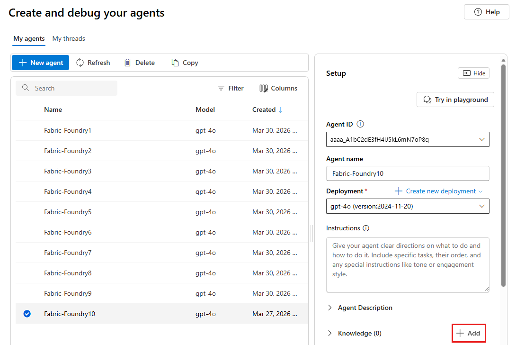Click the Created column sort arrow
Screen dimensions: 516x345
click(x=280, y=110)
